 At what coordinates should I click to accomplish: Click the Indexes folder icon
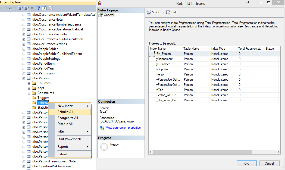coord(34,103)
